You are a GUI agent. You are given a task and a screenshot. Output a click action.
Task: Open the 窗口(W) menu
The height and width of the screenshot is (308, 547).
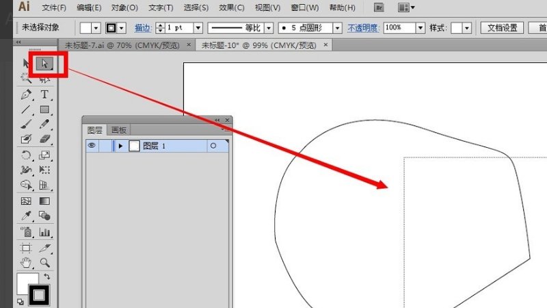tap(304, 8)
